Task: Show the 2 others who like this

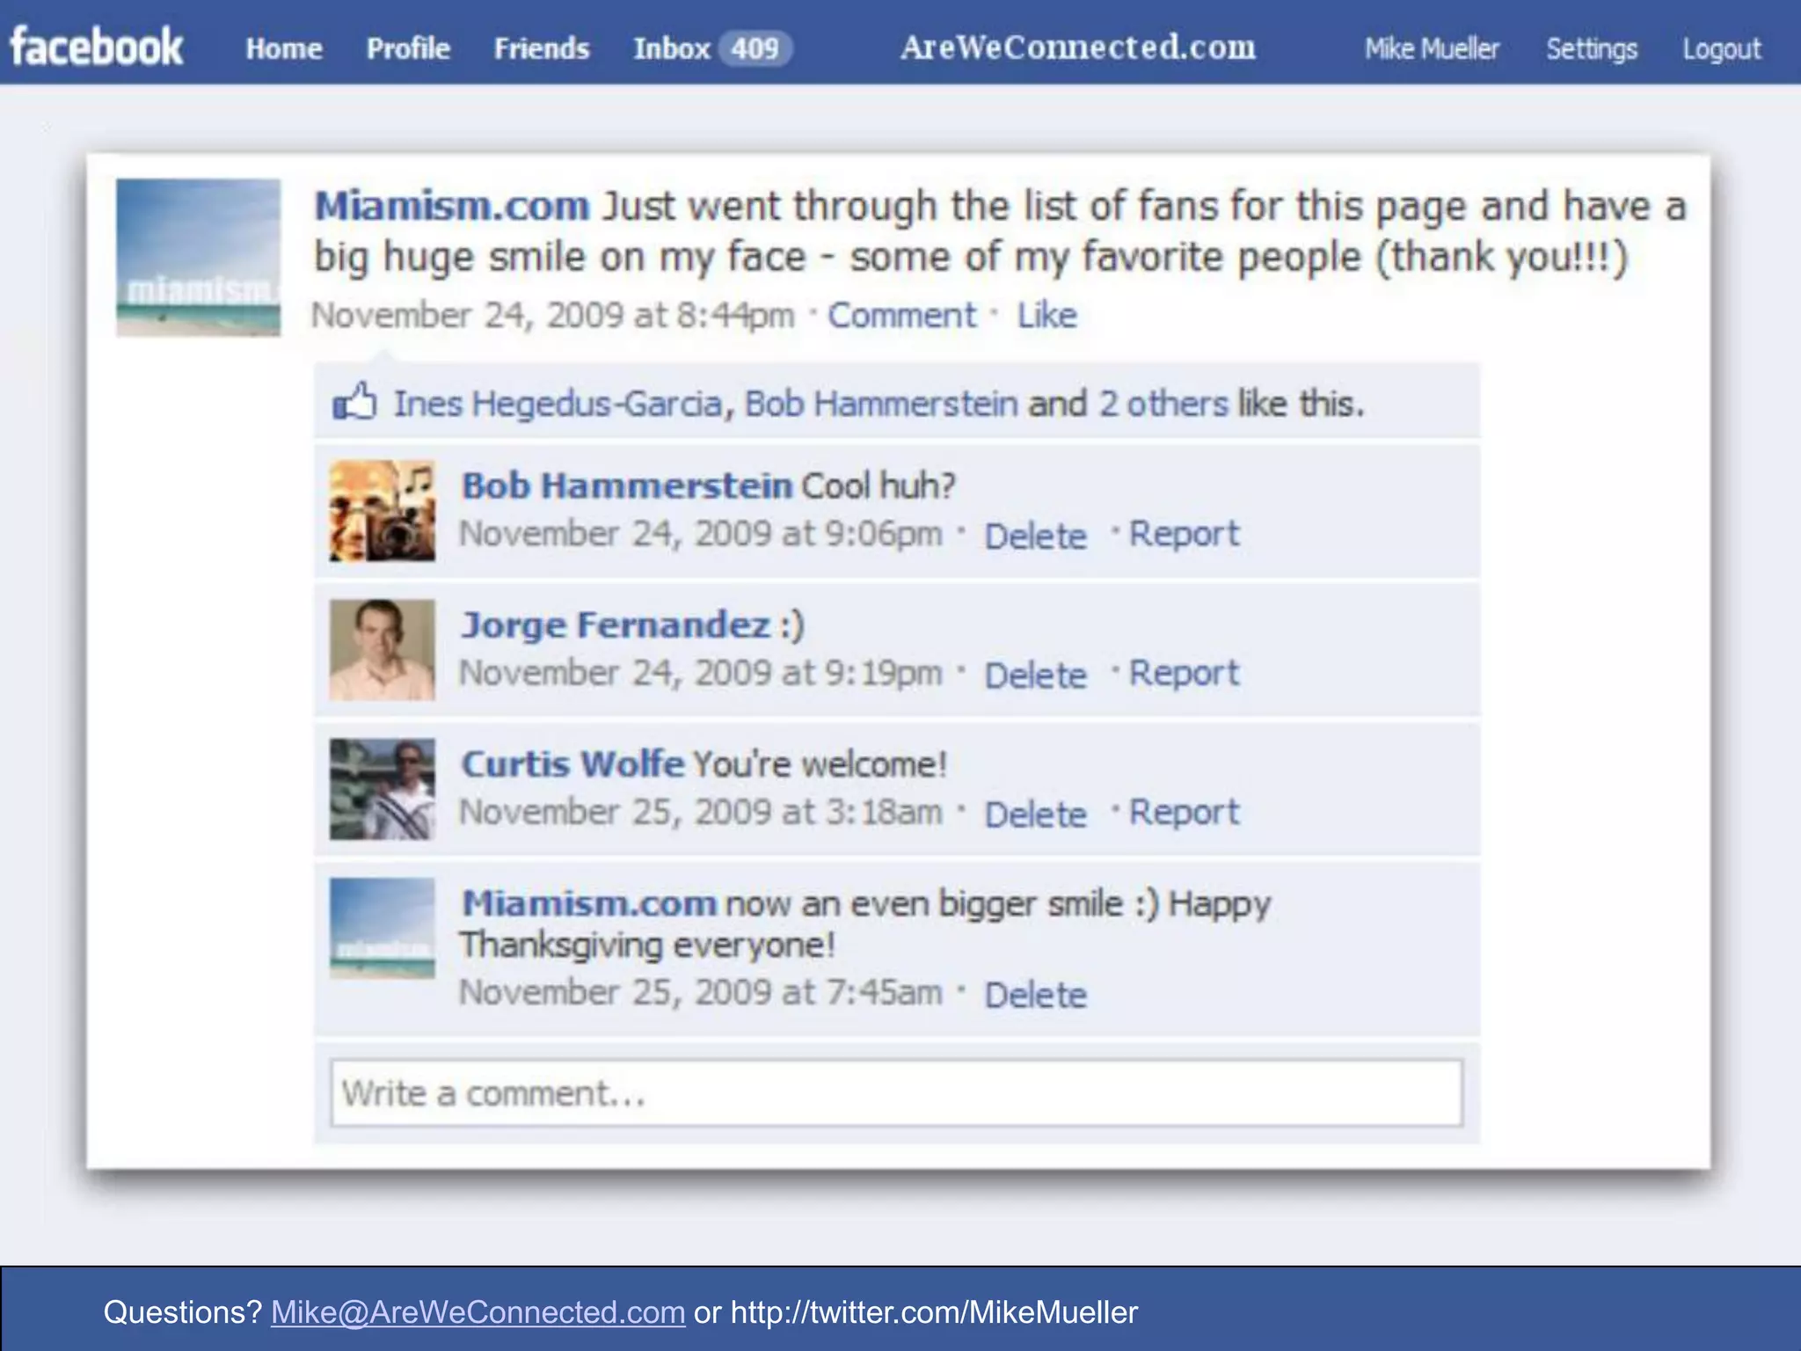Action: click(1163, 404)
